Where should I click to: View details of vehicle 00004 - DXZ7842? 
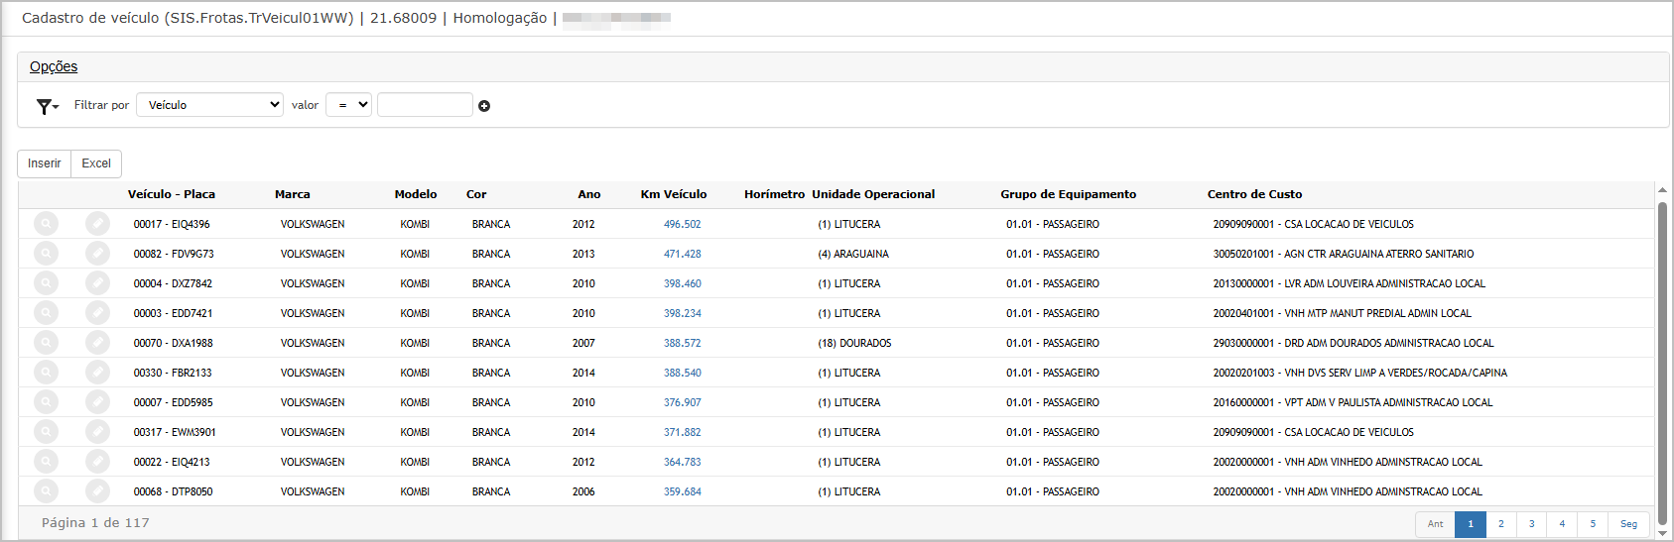coord(46,283)
